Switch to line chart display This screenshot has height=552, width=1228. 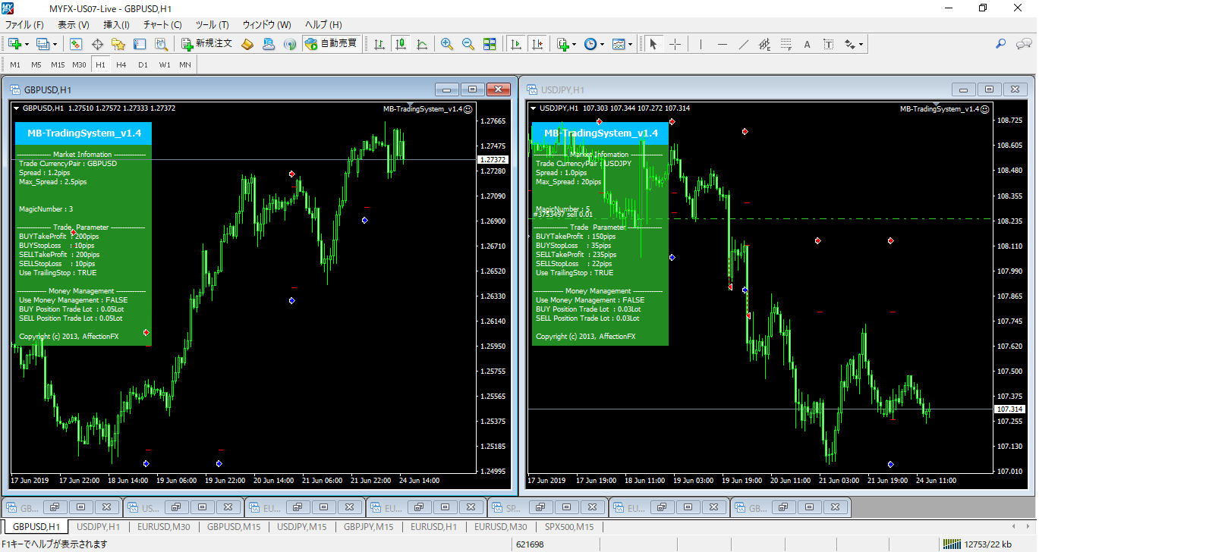[x=422, y=44]
